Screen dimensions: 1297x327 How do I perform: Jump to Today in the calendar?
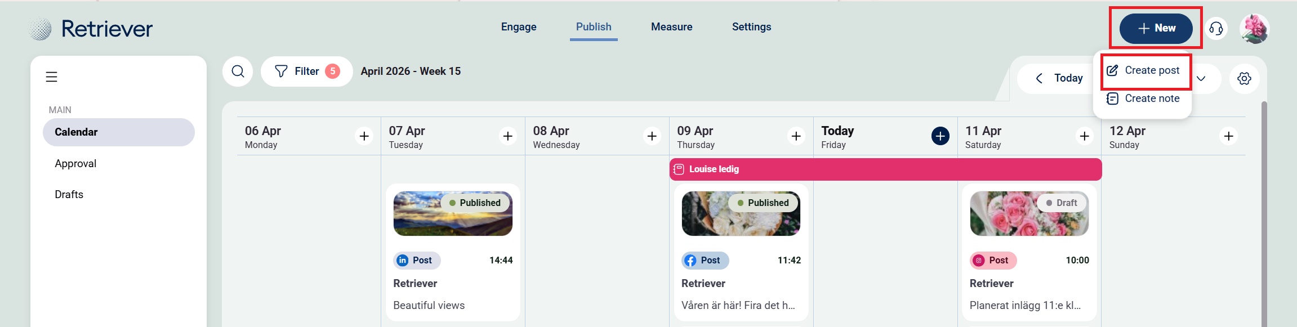pos(1068,78)
